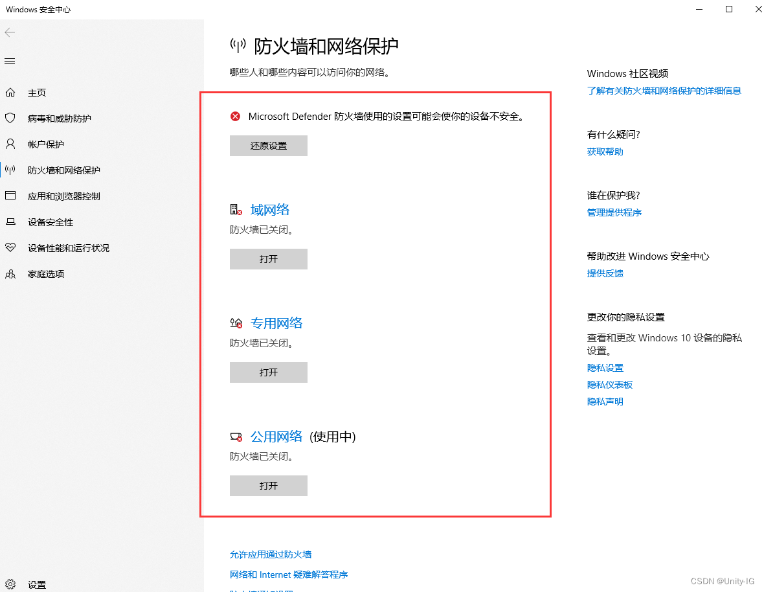
Task: Click 打开 under 专用网络
Action: point(269,372)
